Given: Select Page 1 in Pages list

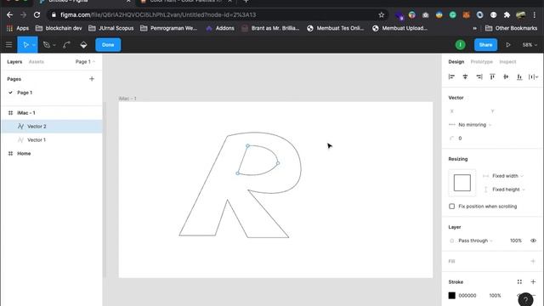Looking at the screenshot, I should 25,93.
